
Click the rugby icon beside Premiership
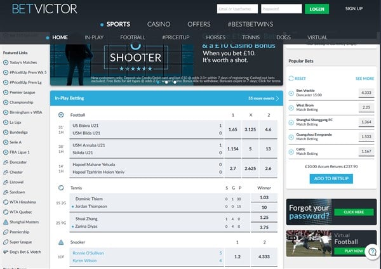tap(6, 232)
